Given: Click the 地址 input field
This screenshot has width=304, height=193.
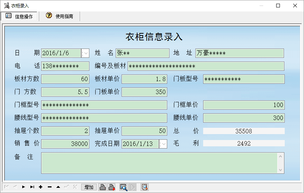Looking at the screenshot, I should (x=239, y=53).
